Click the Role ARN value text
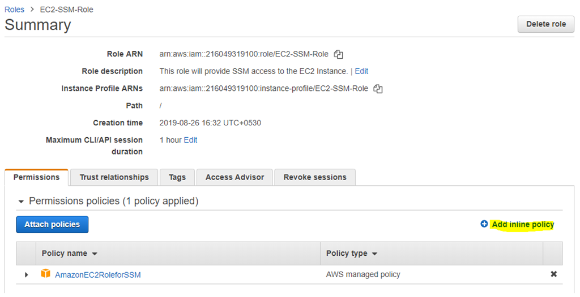Image resolution: width=580 pixels, height=297 pixels. coord(244,54)
